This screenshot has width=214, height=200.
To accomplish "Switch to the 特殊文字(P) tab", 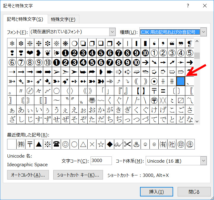I will [63, 19].
